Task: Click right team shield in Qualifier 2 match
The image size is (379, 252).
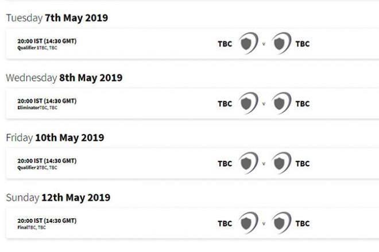Action: click(281, 163)
